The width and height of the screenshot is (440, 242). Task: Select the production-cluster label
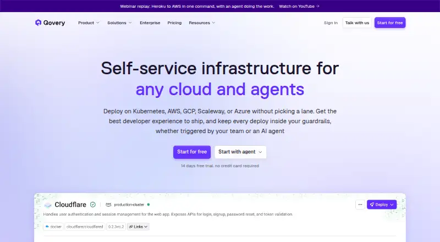(129, 205)
